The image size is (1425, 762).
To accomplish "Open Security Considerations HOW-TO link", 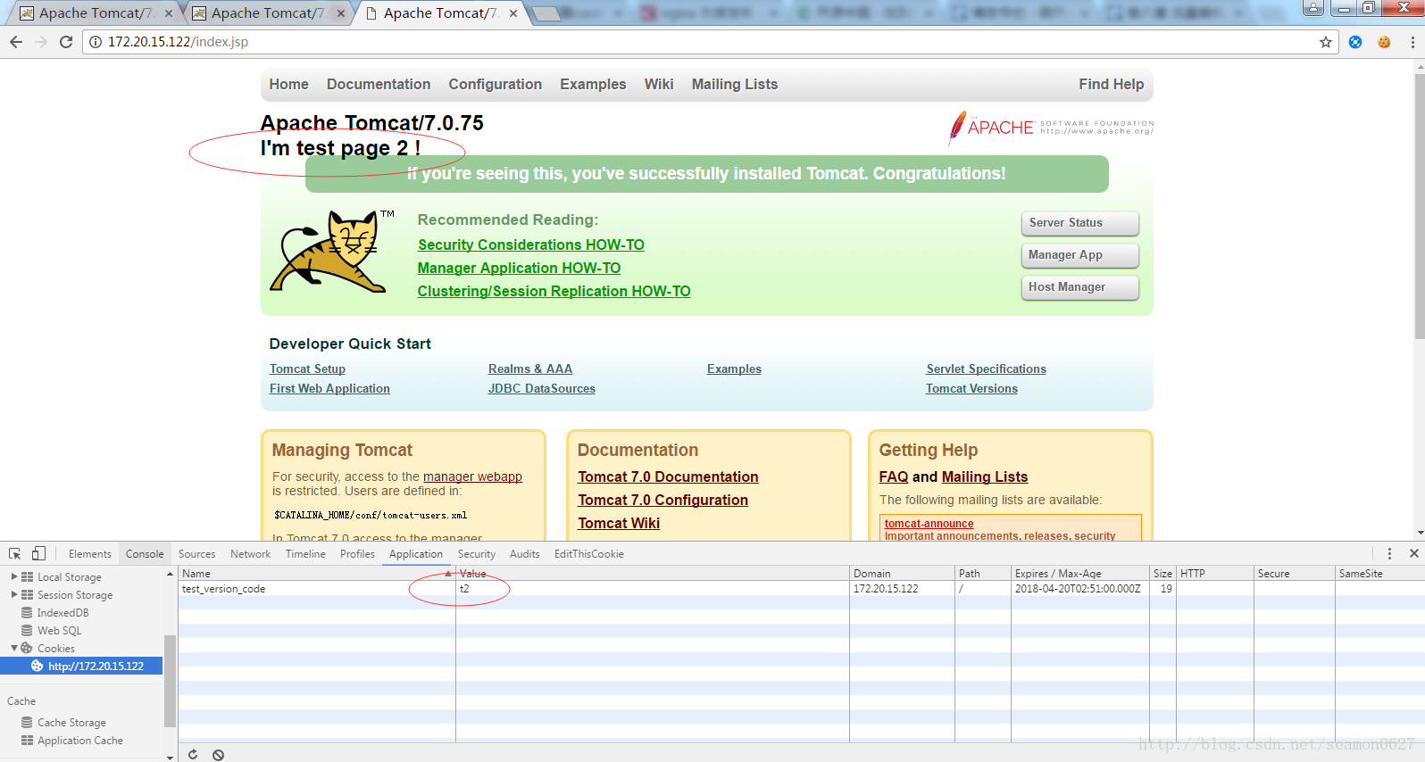I will point(531,244).
